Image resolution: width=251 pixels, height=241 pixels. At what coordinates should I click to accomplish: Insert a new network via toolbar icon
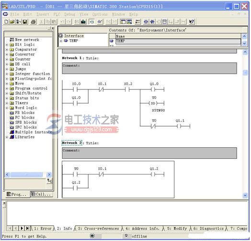coord(137,22)
